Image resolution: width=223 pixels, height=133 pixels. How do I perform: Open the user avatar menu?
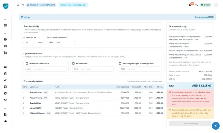216,5
